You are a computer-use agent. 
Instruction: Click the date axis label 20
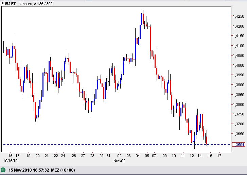[x=37, y=156]
